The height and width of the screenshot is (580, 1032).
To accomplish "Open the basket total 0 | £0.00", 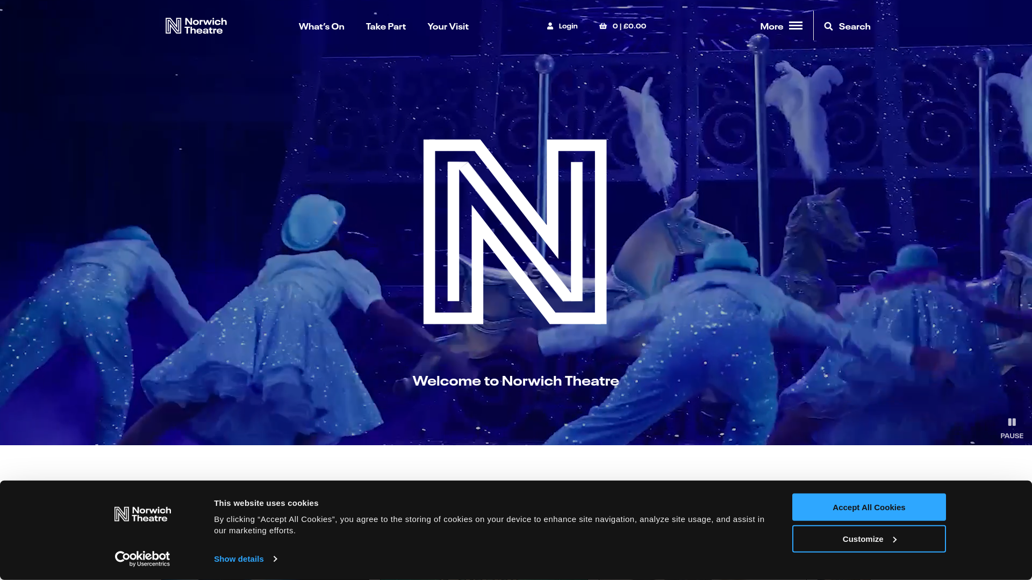I will pos(629,26).
